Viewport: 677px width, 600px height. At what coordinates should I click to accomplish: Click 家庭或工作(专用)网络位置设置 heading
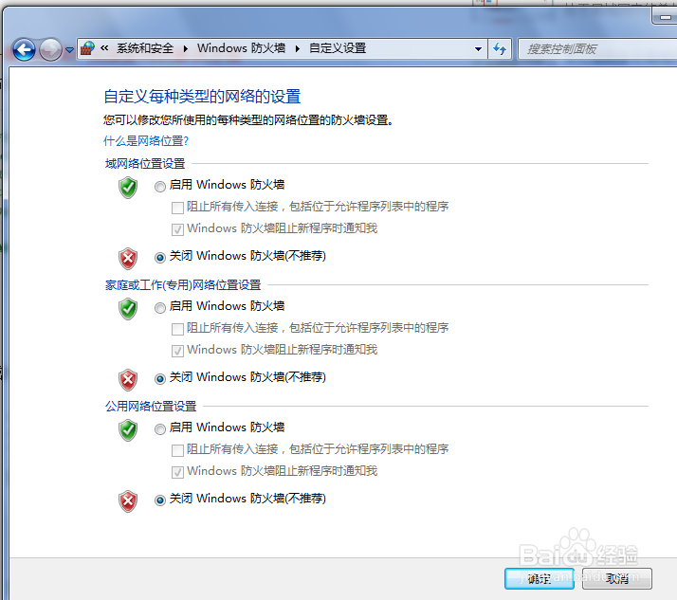click(x=183, y=285)
